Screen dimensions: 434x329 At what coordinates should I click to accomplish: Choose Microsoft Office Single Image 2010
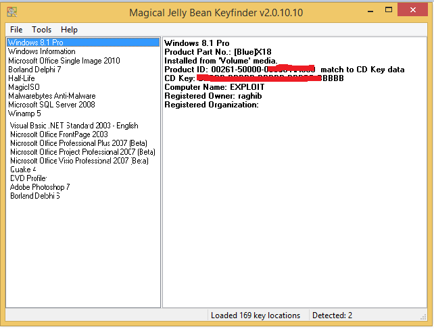click(64, 61)
